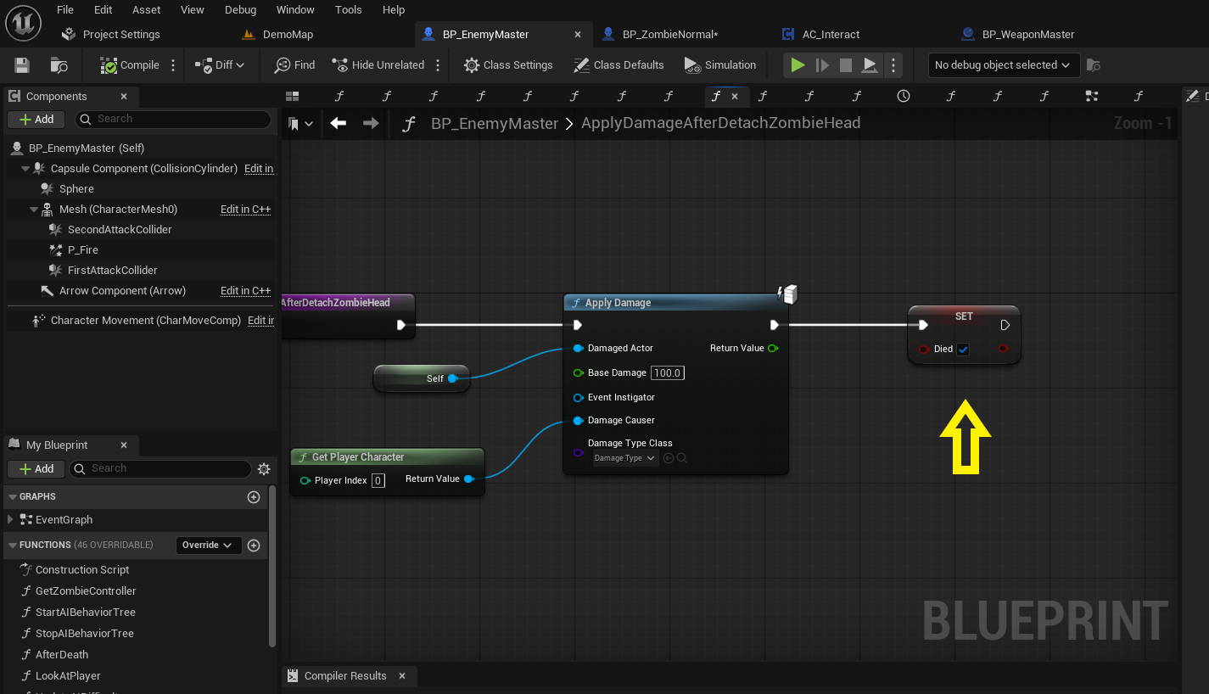This screenshot has width=1209, height=694.
Task: Click the advance single frame icon
Action: tap(822, 65)
